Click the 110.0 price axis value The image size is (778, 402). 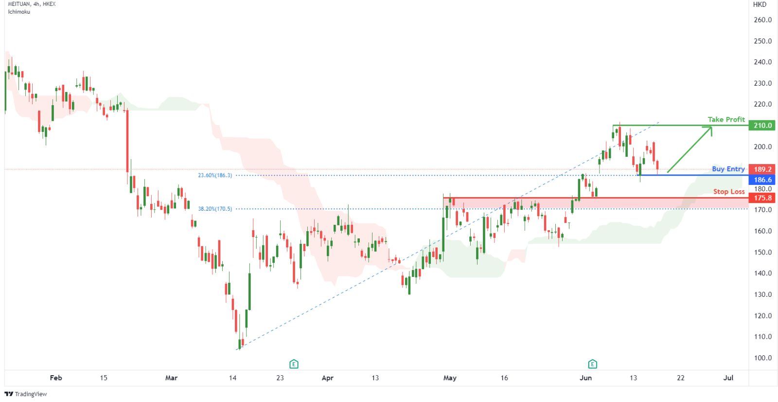(762, 337)
